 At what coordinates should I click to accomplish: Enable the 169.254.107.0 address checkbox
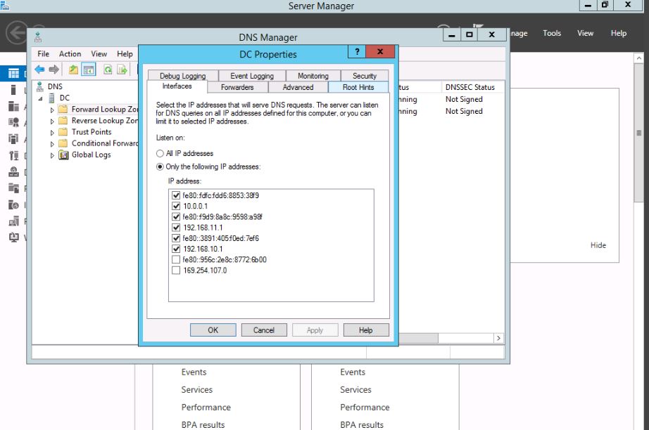(175, 271)
